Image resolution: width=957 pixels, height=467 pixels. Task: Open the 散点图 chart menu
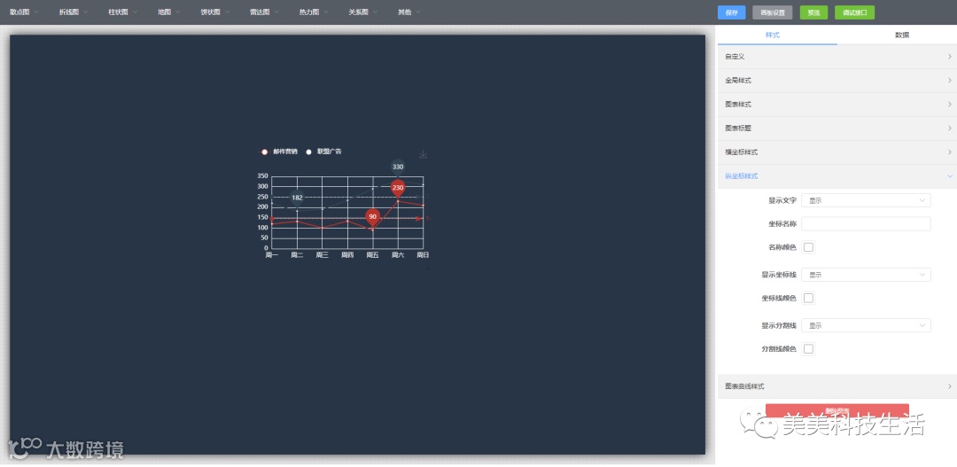(25, 12)
